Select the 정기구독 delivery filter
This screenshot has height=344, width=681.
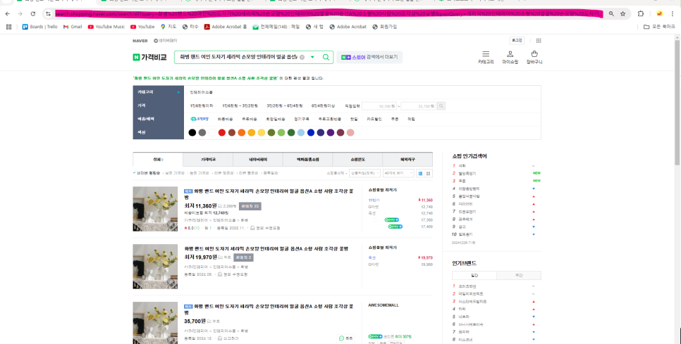[302, 119]
